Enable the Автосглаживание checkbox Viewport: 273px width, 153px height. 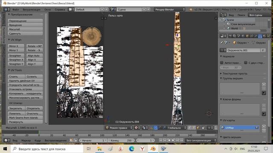coord(222,62)
